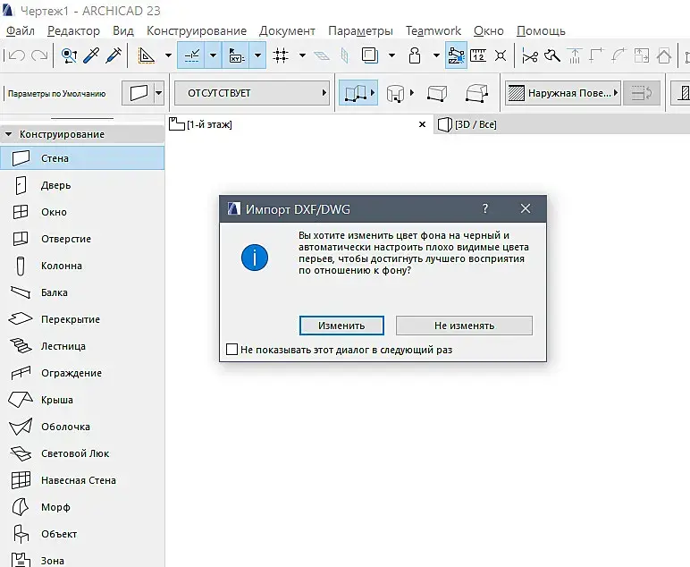This screenshot has height=567, width=690.
Task: Open the Конструирование menu
Action: pos(197,30)
